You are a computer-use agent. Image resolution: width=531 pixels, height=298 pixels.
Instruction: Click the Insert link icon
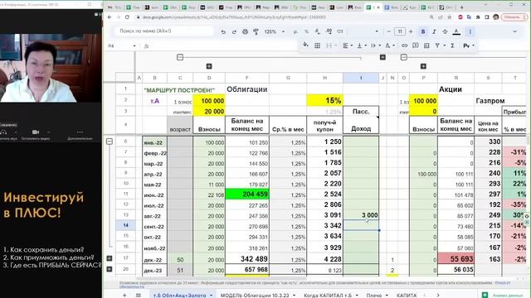[x=404, y=46]
